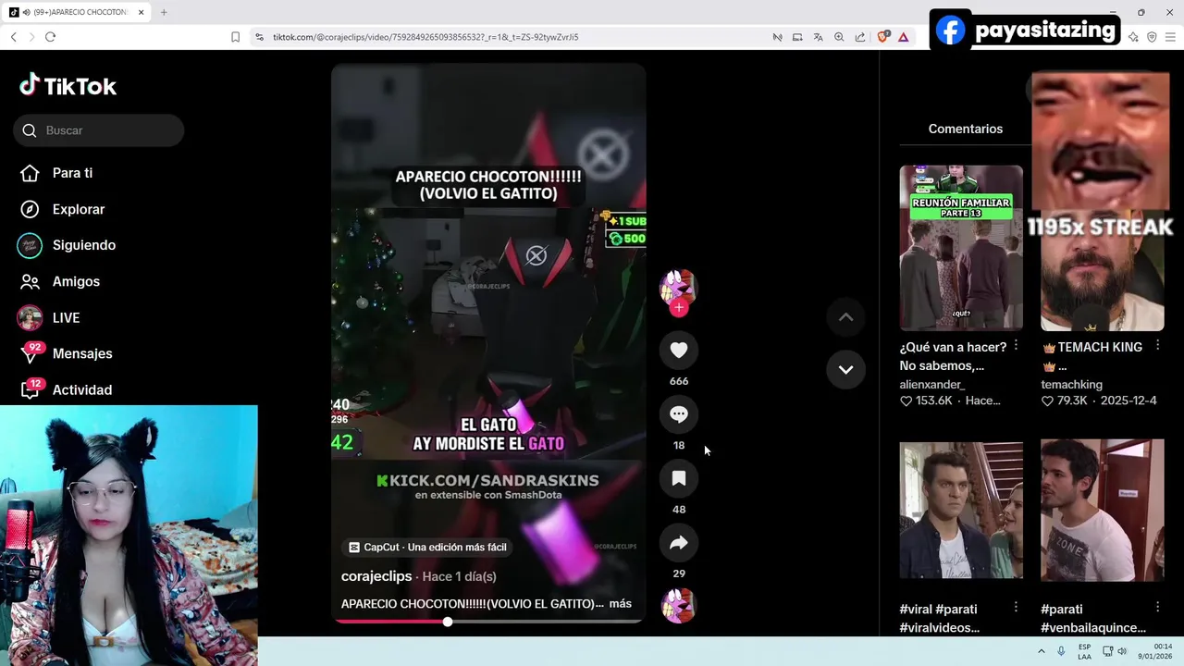Open the site settings icon before URL
This screenshot has width=1184, height=666.
coord(259,37)
